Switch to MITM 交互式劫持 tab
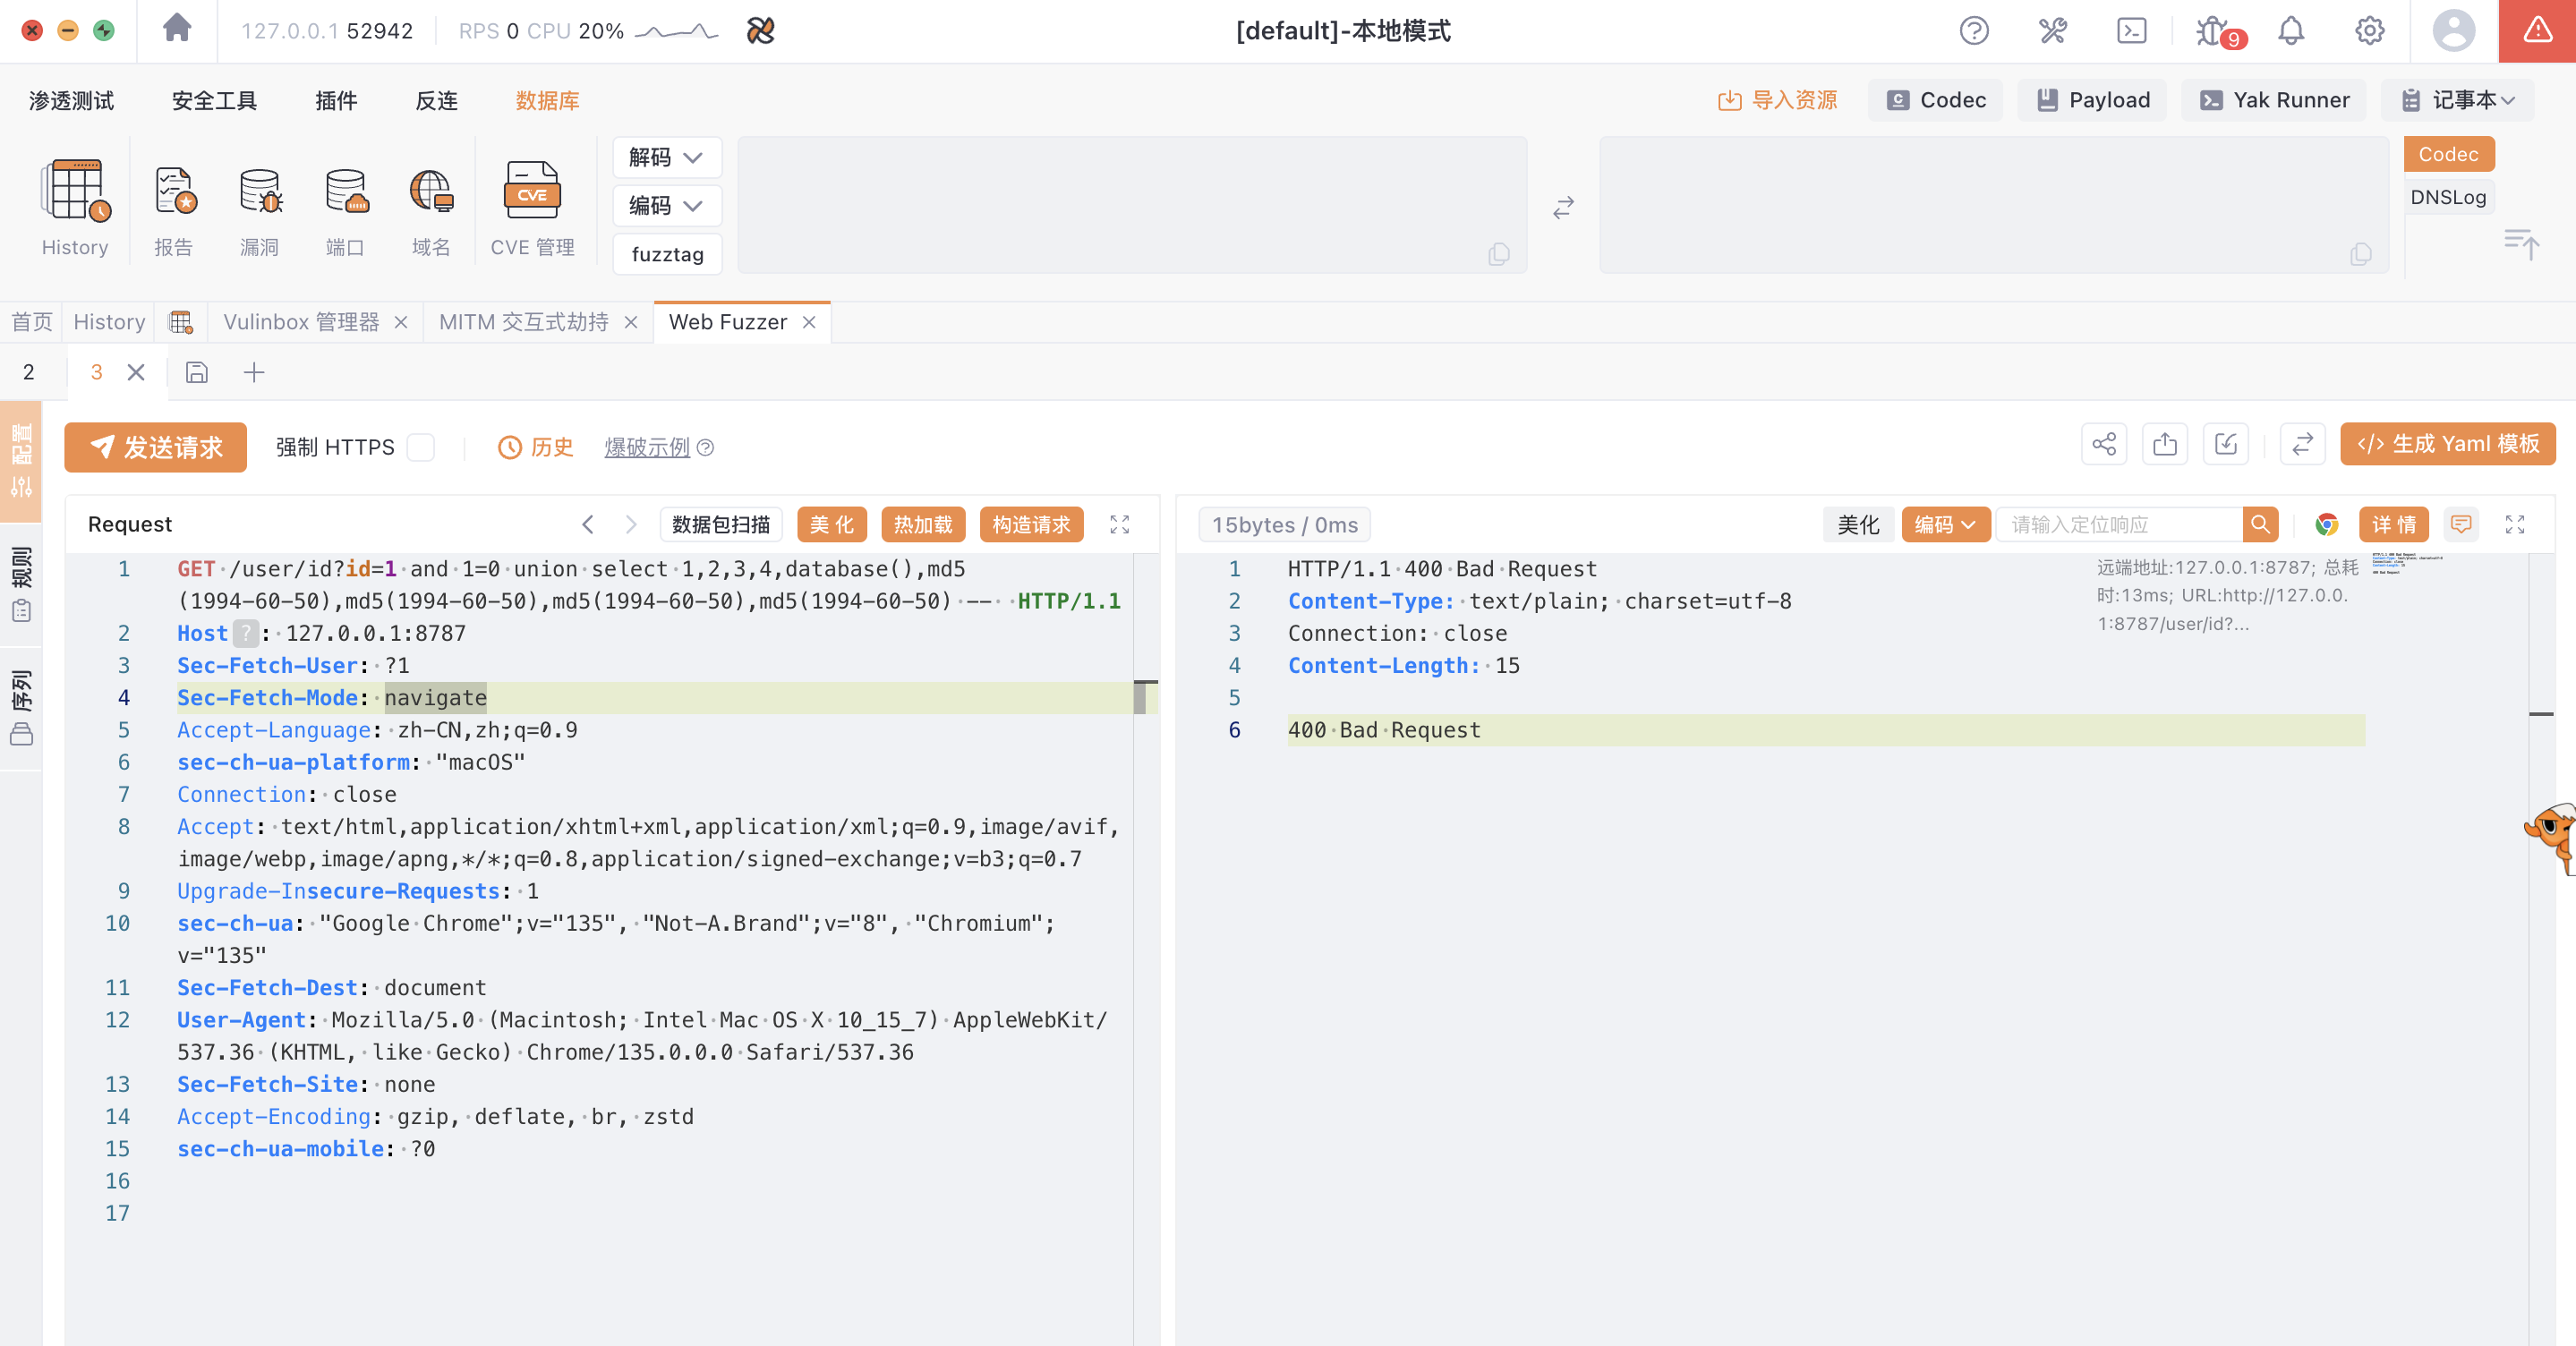Screen dimensions: 2576x1346 (x=524, y=322)
